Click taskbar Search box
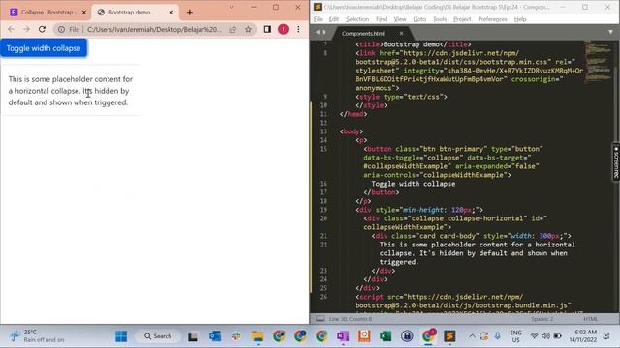 click(x=158, y=336)
